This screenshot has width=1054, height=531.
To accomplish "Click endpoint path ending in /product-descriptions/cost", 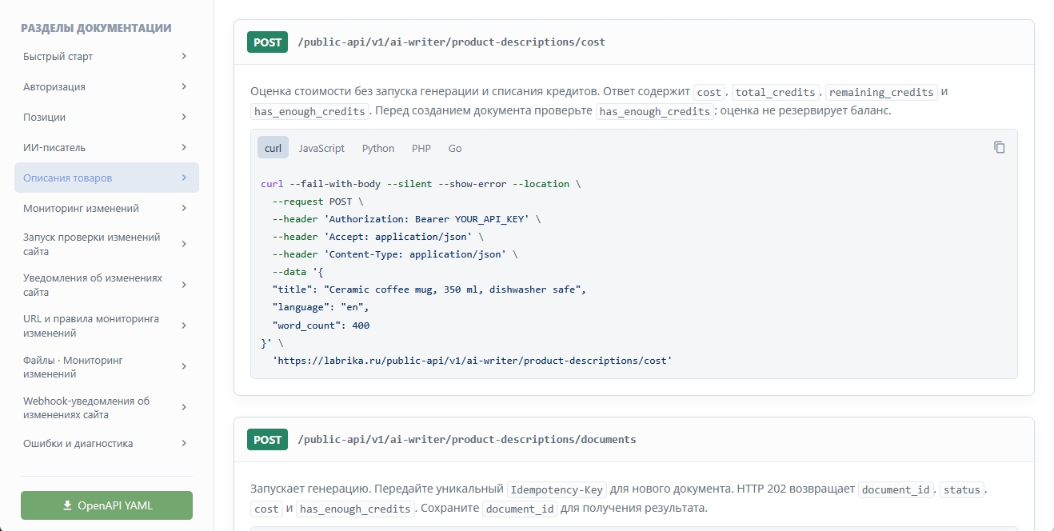I will pyautogui.click(x=451, y=42).
